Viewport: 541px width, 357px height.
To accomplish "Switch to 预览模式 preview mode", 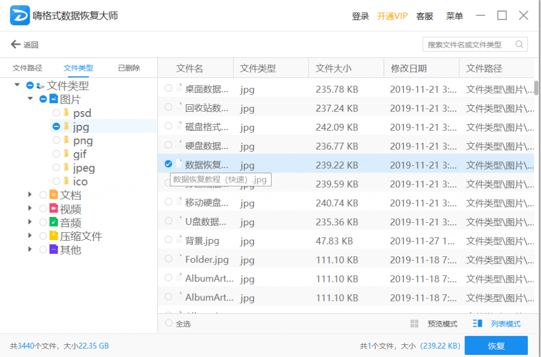I will click(x=442, y=324).
